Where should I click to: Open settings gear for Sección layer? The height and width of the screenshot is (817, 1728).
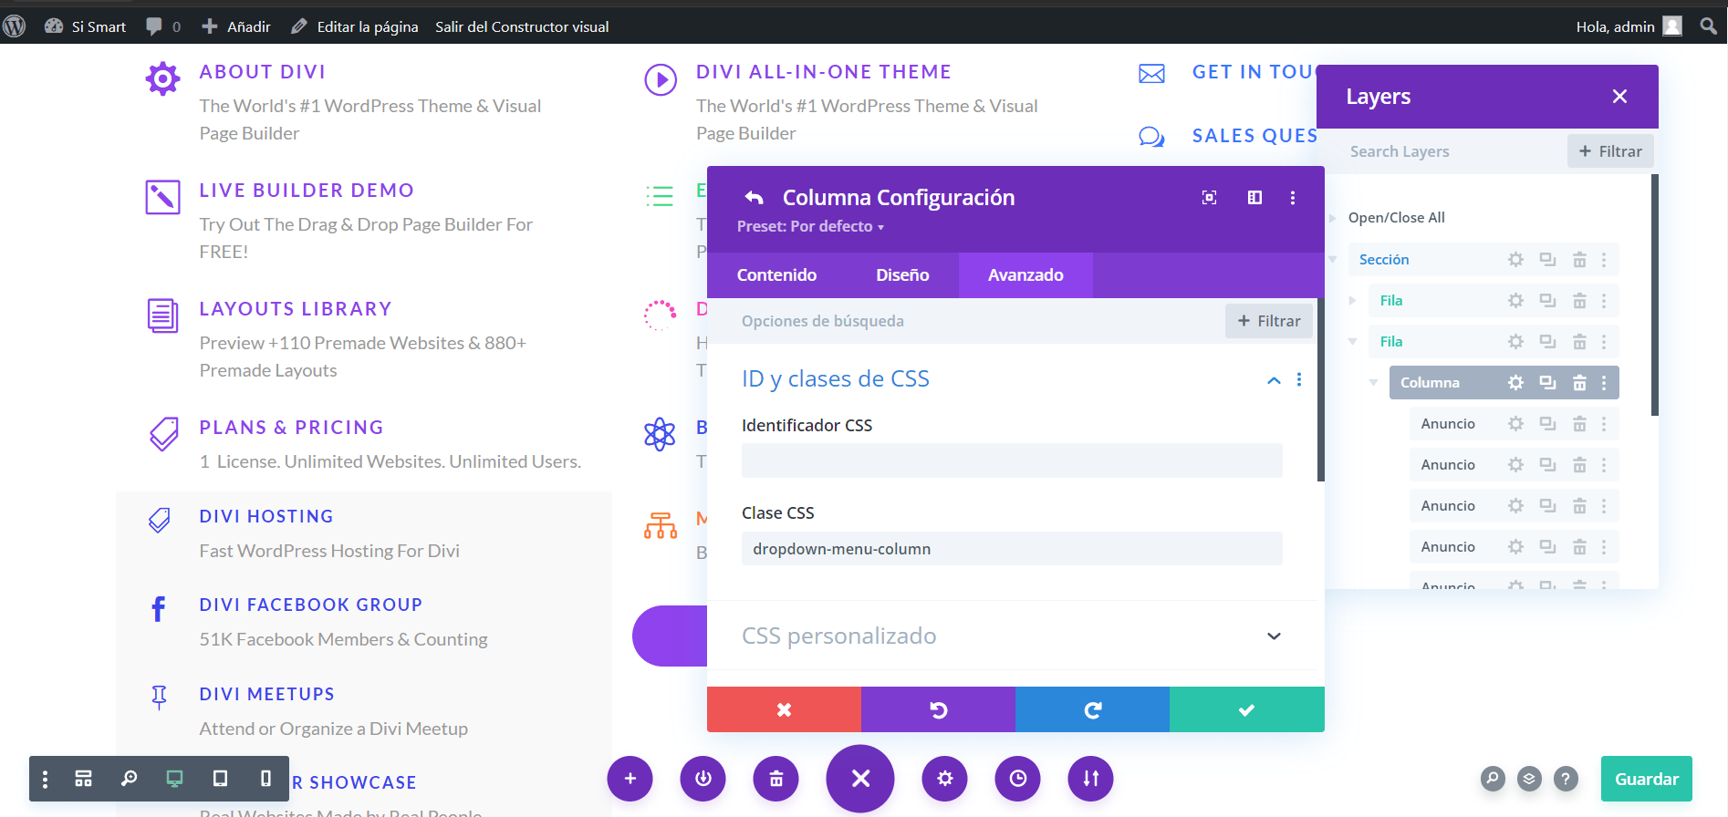1515,260
